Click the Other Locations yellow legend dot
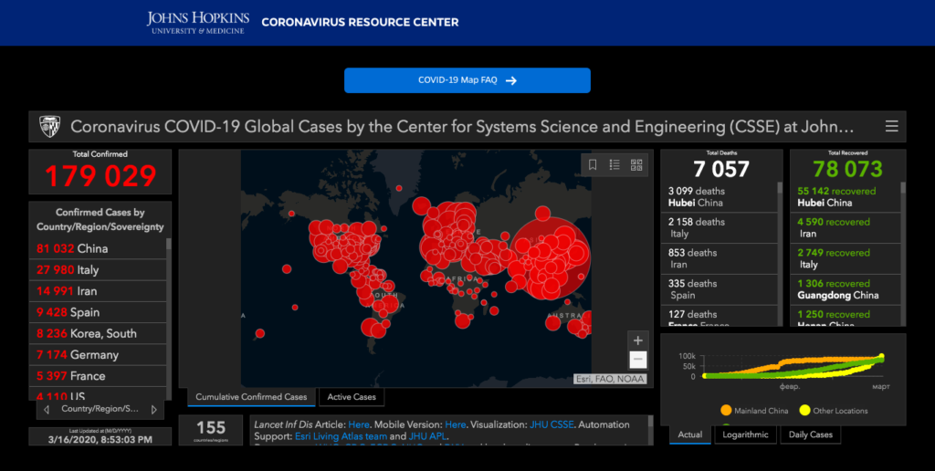The height and width of the screenshot is (471, 935). tap(805, 410)
